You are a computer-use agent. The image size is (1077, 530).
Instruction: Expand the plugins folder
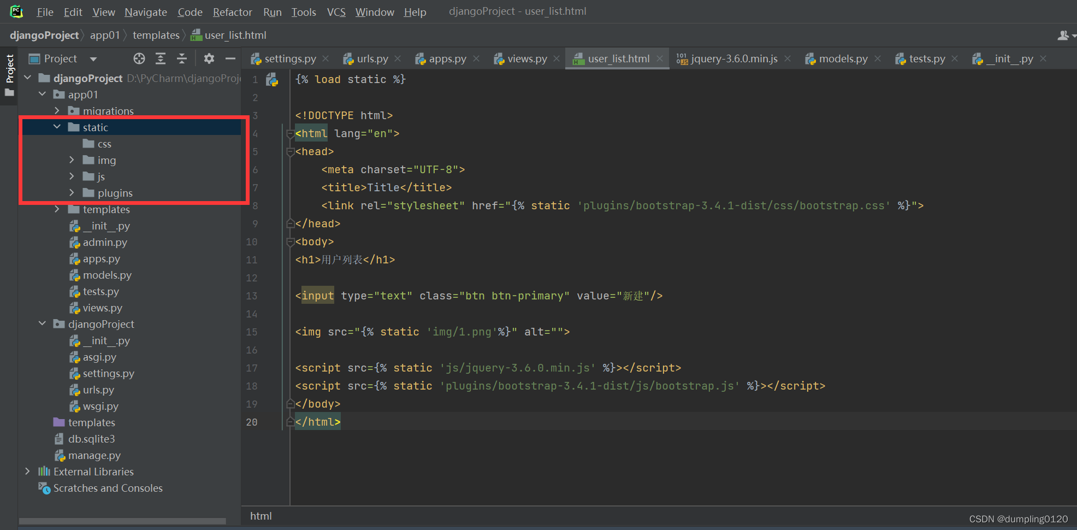pos(72,192)
